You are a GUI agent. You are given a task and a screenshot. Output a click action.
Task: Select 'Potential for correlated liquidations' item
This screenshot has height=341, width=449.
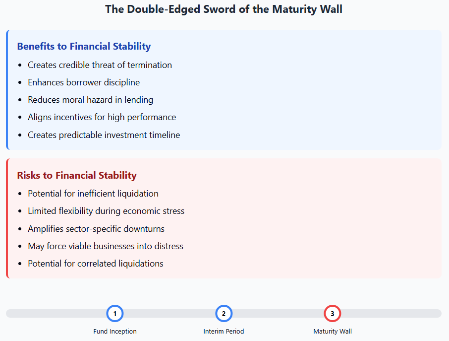96,264
